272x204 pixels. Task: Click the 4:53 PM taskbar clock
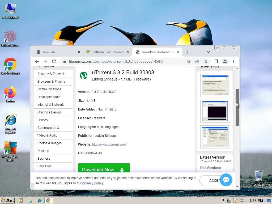256,201
